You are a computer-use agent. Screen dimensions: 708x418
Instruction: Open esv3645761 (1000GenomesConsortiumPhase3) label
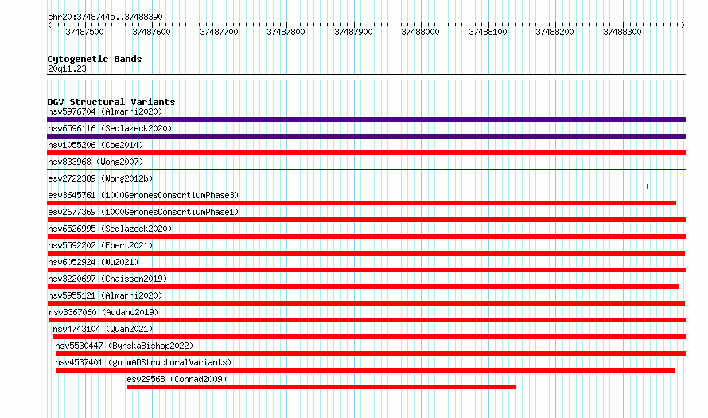(143, 195)
